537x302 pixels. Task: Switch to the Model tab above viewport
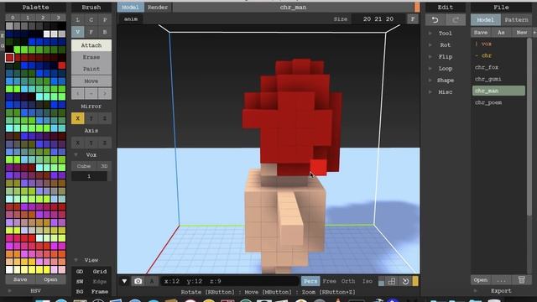[130, 8]
